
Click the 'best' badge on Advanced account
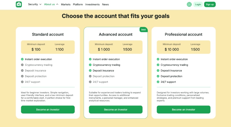point(144,30)
